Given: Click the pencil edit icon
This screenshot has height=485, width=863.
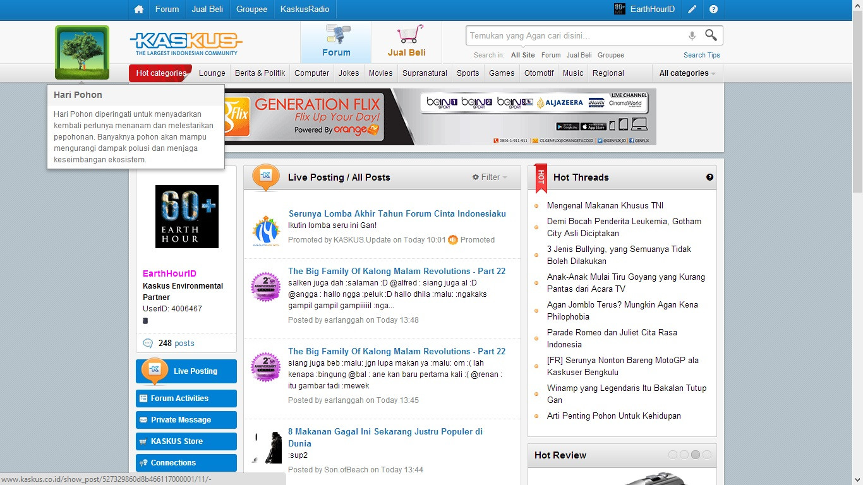Looking at the screenshot, I should click(x=692, y=9).
